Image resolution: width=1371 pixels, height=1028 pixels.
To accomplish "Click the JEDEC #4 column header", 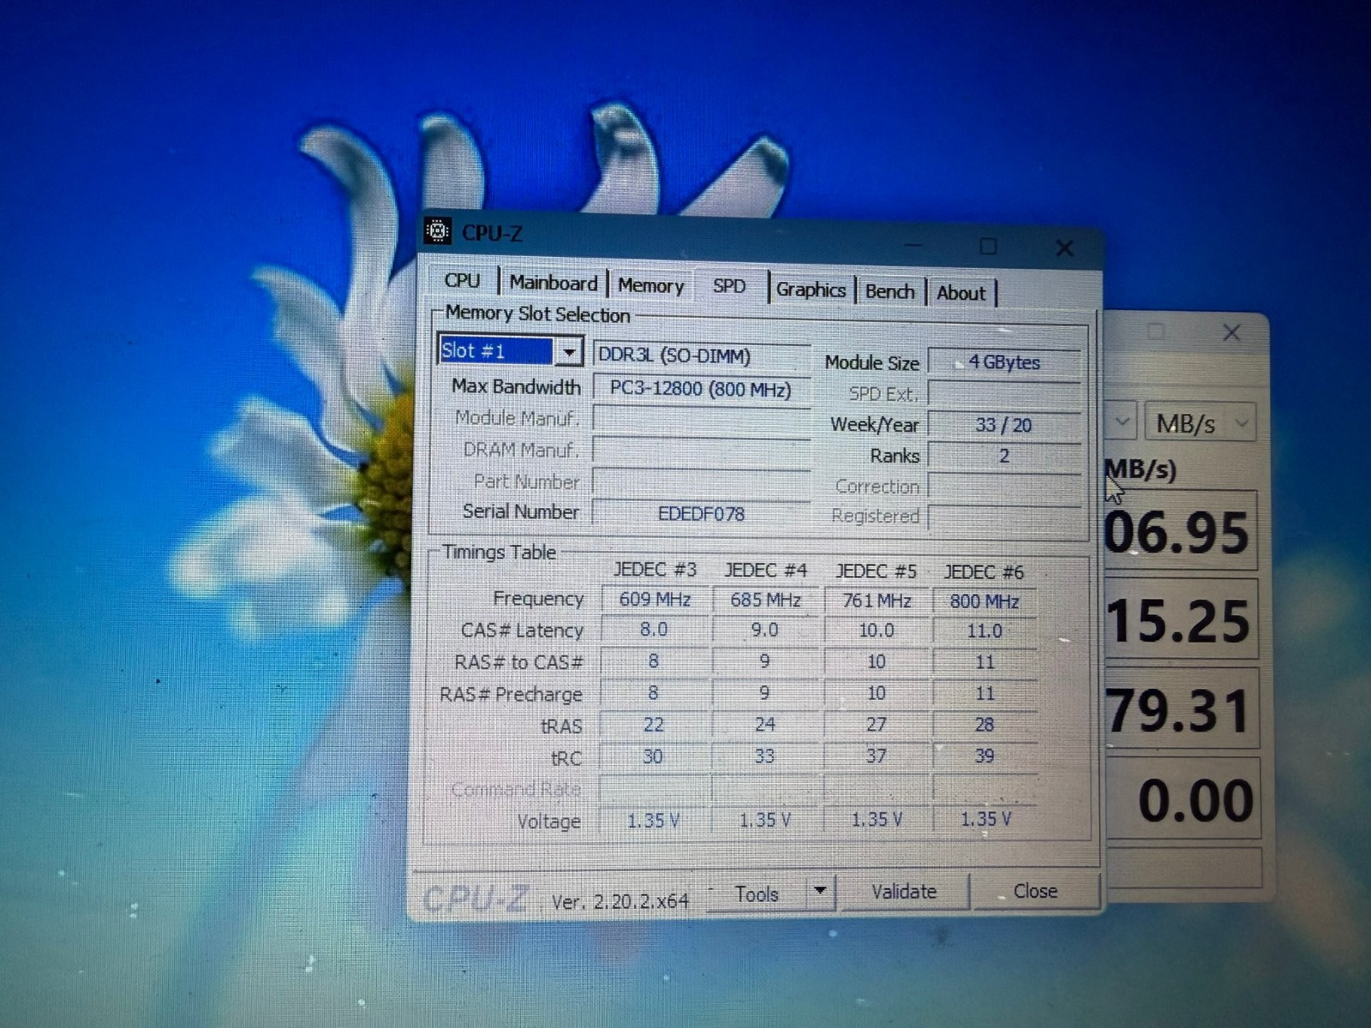I will coord(766,571).
